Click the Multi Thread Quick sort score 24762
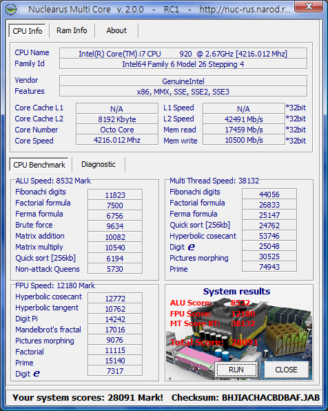Viewport: 328px width, 411px height. [x=269, y=225]
